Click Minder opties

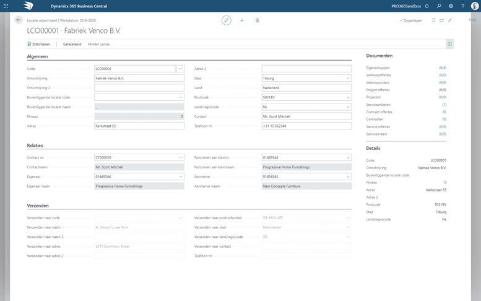click(x=99, y=44)
